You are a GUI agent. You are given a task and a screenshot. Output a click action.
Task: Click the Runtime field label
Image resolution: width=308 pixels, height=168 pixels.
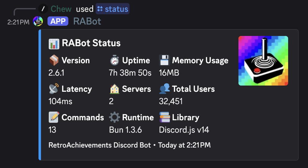coord(138,117)
